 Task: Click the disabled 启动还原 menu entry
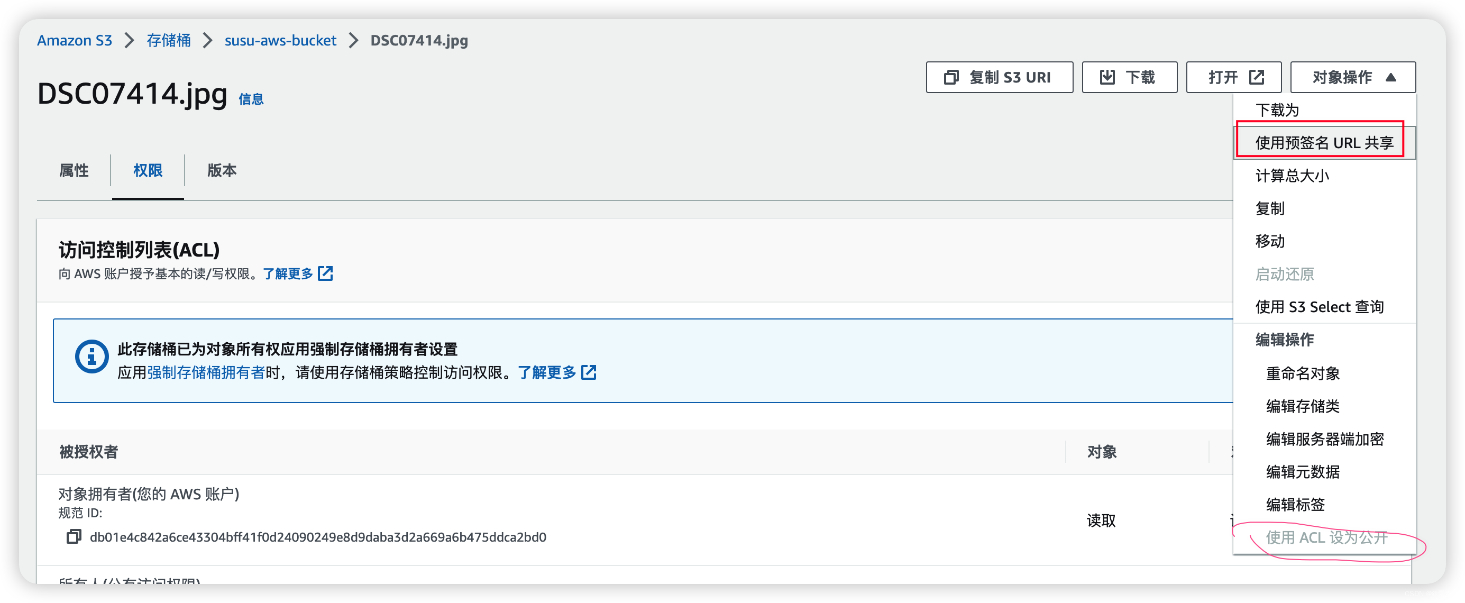coord(1324,274)
